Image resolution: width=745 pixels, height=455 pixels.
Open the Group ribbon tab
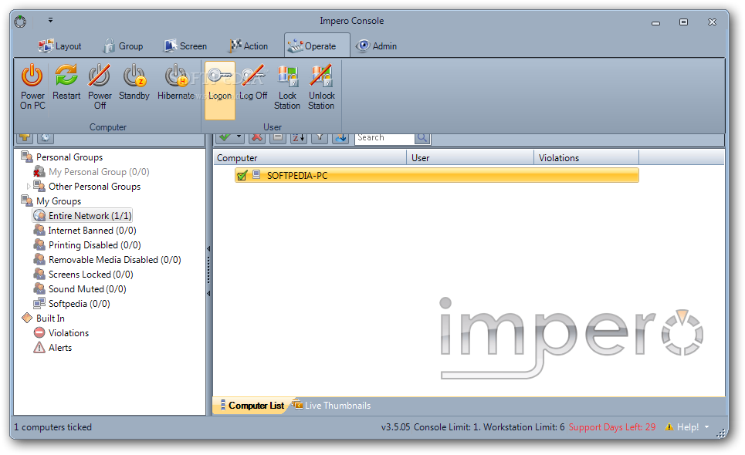point(123,46)
